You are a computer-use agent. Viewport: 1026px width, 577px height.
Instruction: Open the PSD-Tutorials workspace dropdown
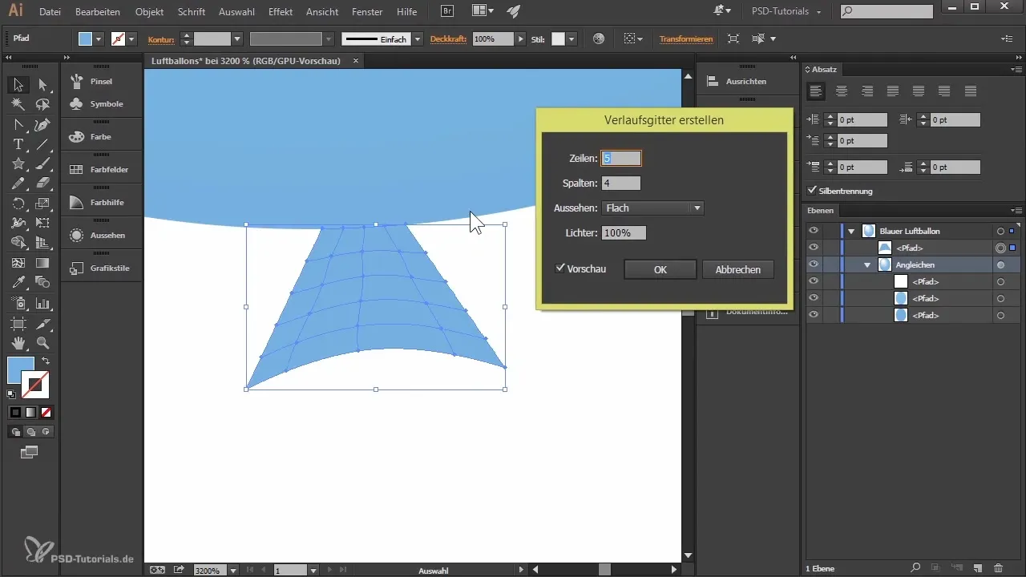pyautogui.click(x=785, y=12)
